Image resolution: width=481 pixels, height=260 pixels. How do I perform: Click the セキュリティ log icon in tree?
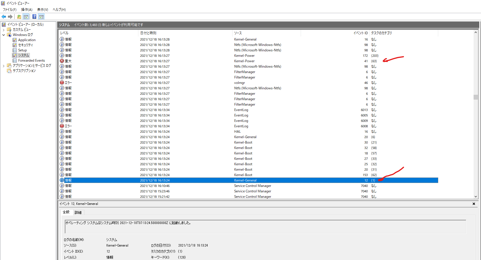coord(15,45)
